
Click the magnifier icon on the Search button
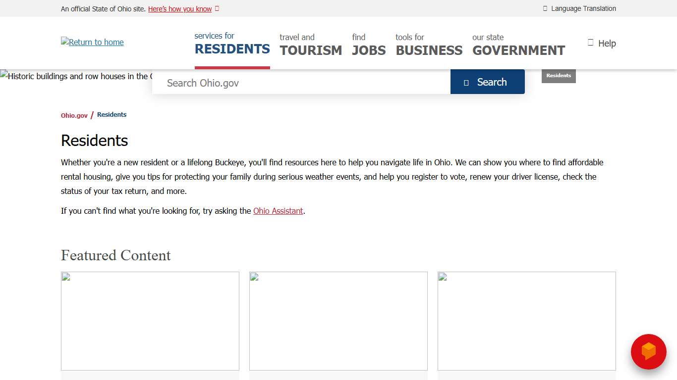(466, 82)
